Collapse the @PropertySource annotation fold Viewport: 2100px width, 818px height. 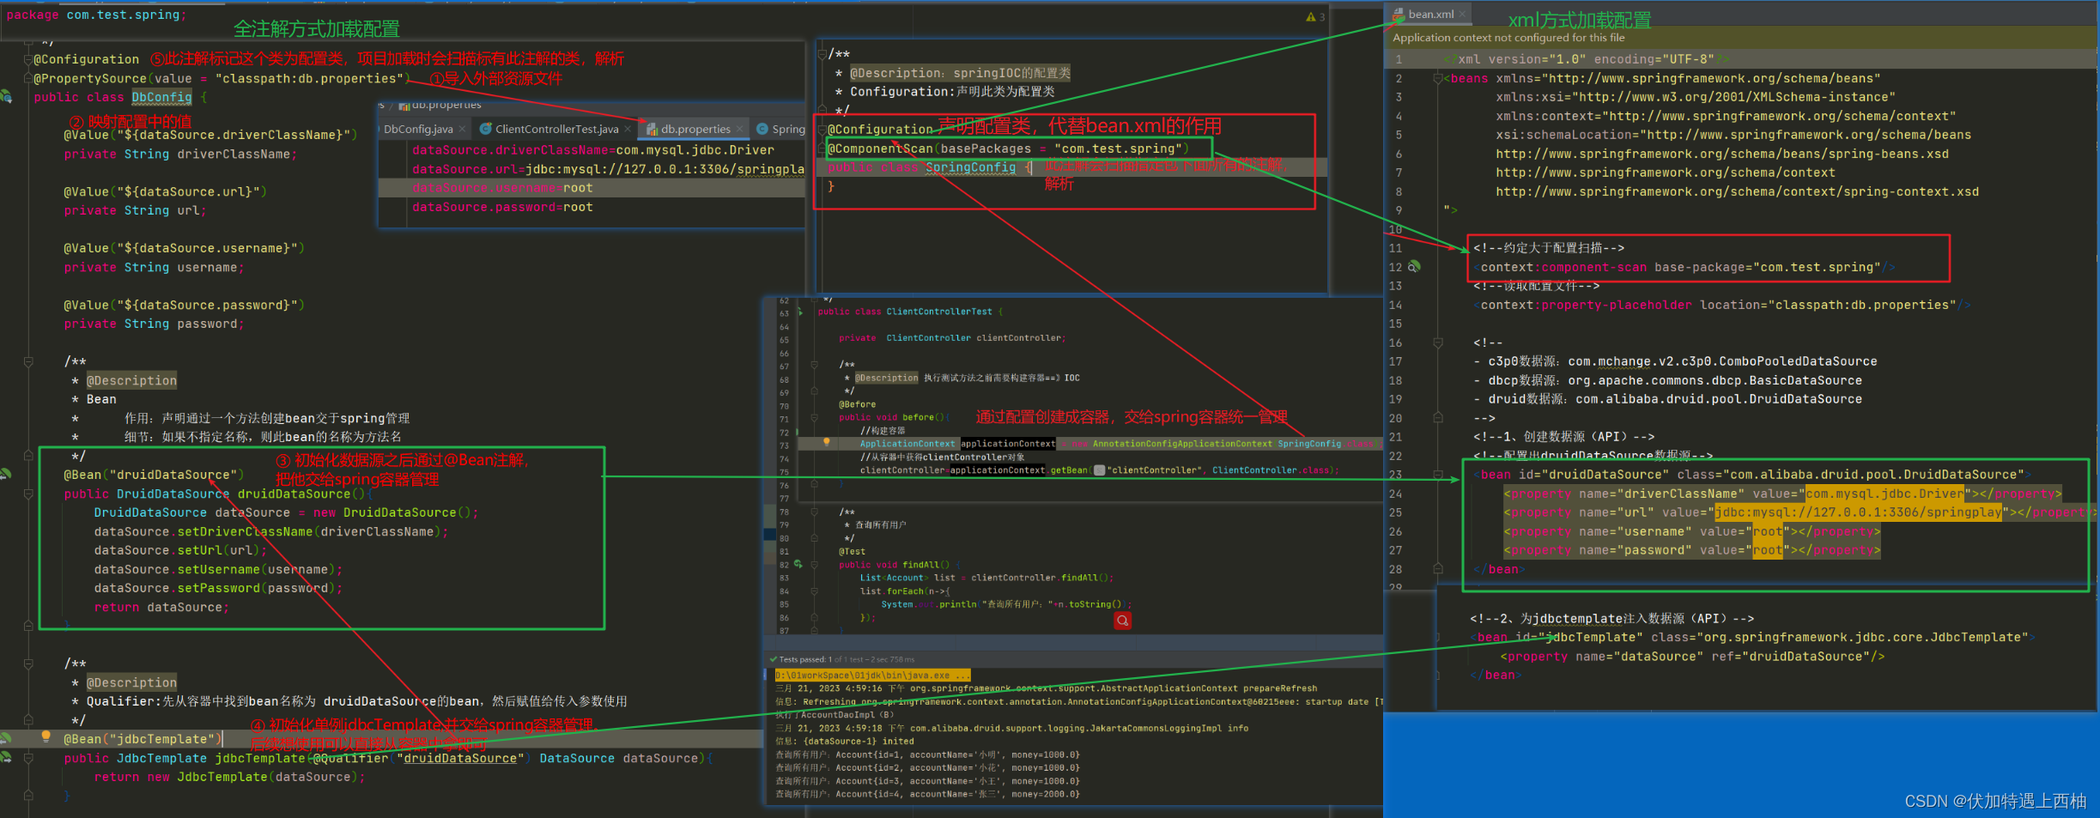pyautogui.click(x=28, y=78)
